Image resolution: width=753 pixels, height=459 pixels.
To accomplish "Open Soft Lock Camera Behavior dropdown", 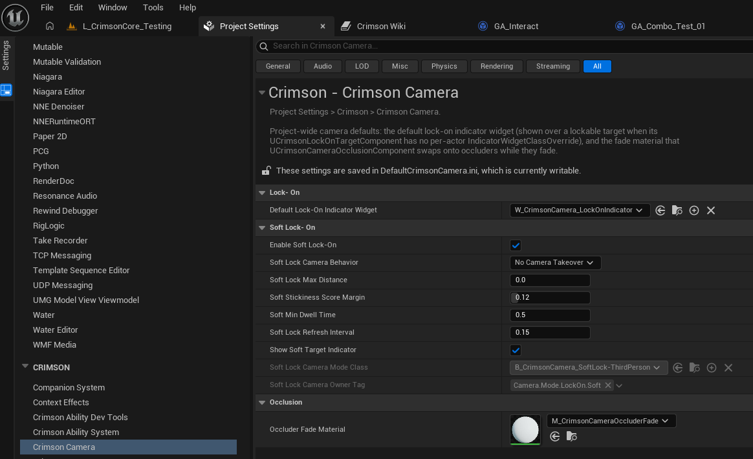I will (554, 262).
